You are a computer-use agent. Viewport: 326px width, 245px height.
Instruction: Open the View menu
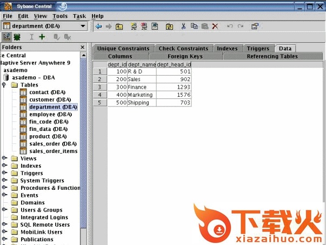coord(41,16)
